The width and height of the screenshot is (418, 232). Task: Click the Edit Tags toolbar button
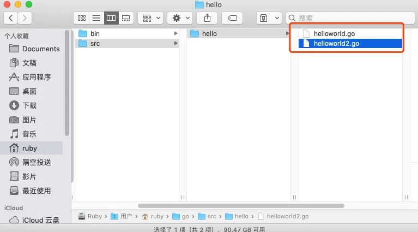pyautogui.click(x=232, y=18)
